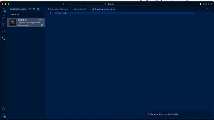Open the customize layout icon
The width and height of the screenshot is (214, 120).
point(211,4)
